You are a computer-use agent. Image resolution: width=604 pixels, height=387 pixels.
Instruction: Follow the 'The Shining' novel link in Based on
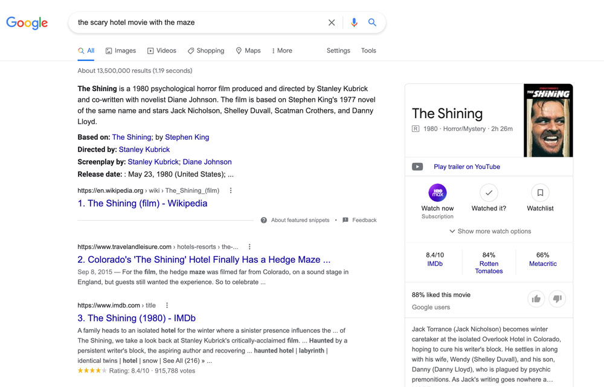click(131, 137)
